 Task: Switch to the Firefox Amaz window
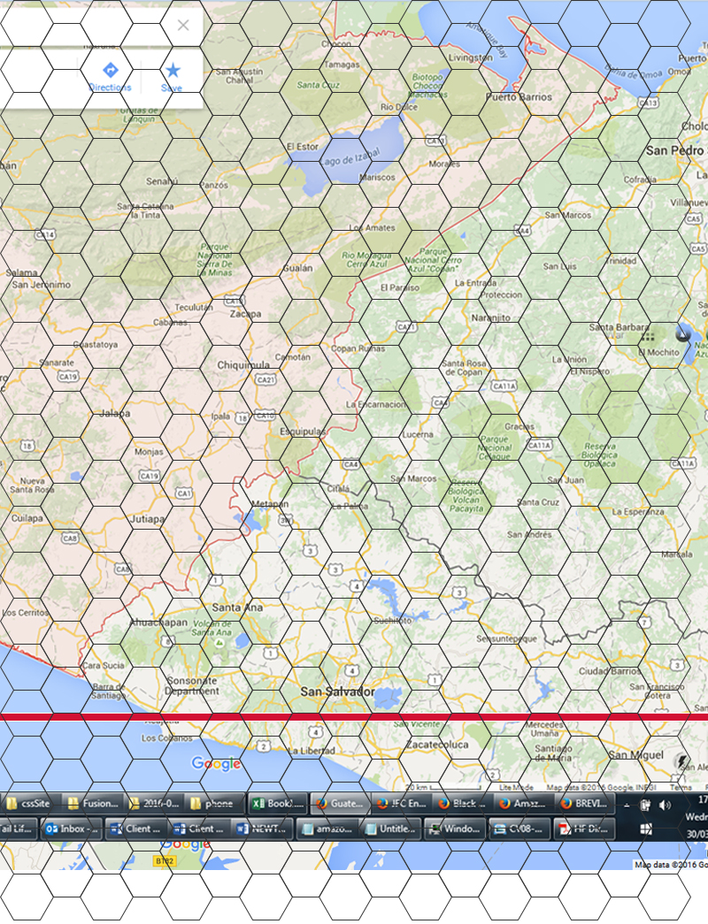524,803
